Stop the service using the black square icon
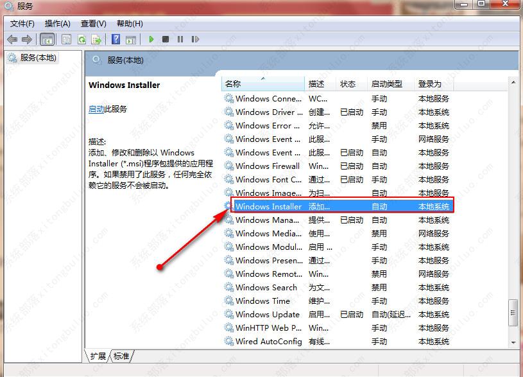This screenshot has width=523, height=377. [166, 39]
